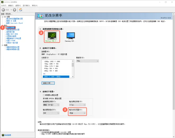Click 恢复默认设置 link in header

166,18
